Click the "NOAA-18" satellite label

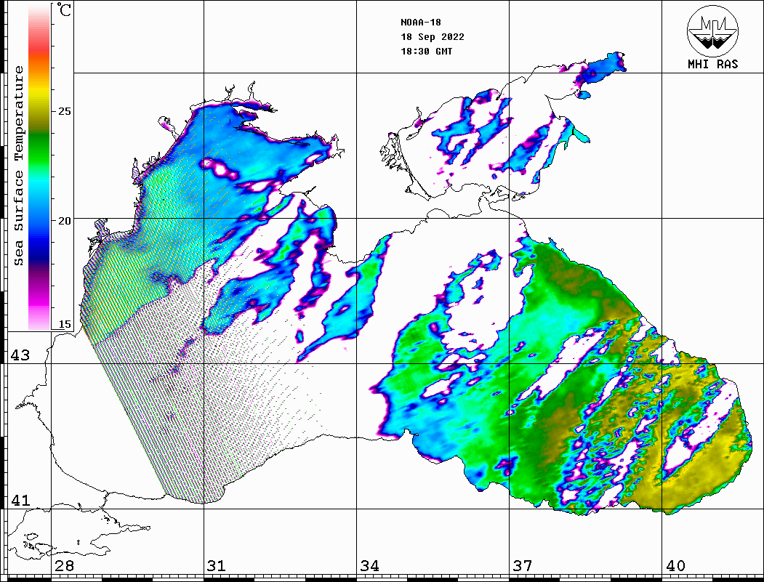tap(421, 23)
